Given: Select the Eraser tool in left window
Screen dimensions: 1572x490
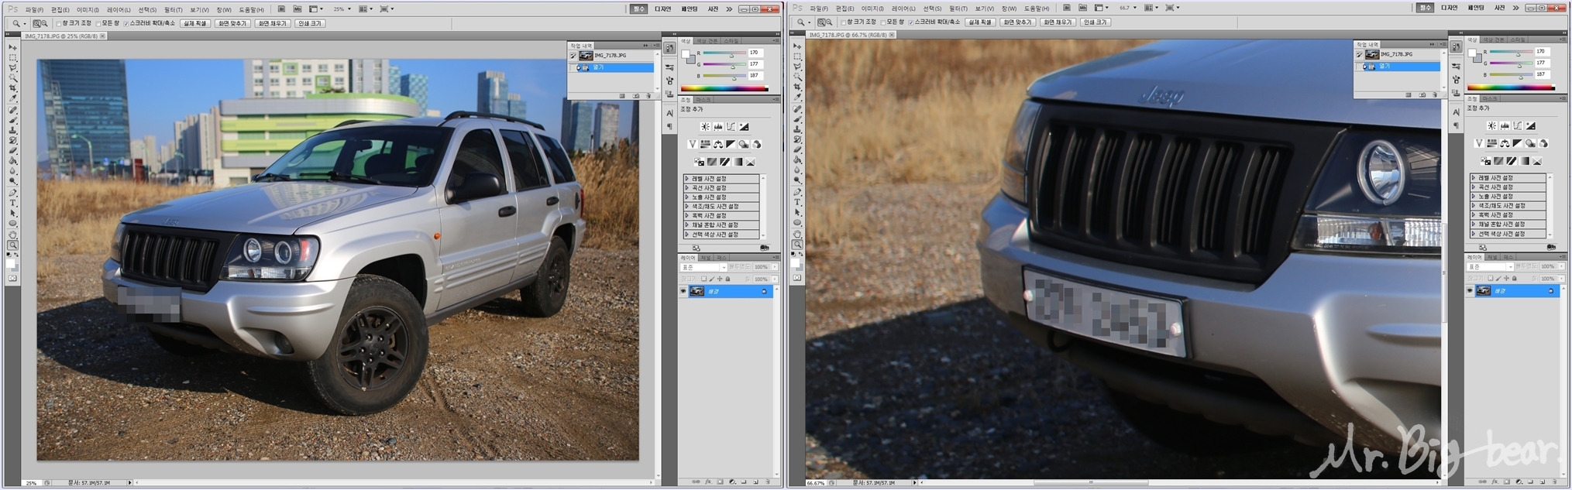Looking at the screenshot, I should click(12, 152).
